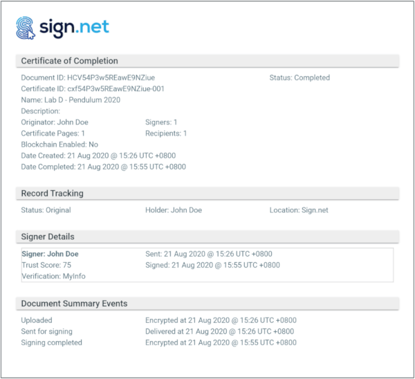The image size is (415, 379).
Task: Click the Originator: John Doe field
Action: tap(55, 122)
